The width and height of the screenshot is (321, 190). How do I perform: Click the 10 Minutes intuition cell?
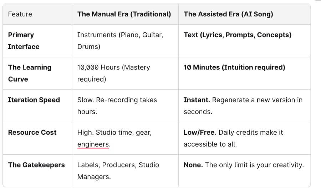coord(234,67)
